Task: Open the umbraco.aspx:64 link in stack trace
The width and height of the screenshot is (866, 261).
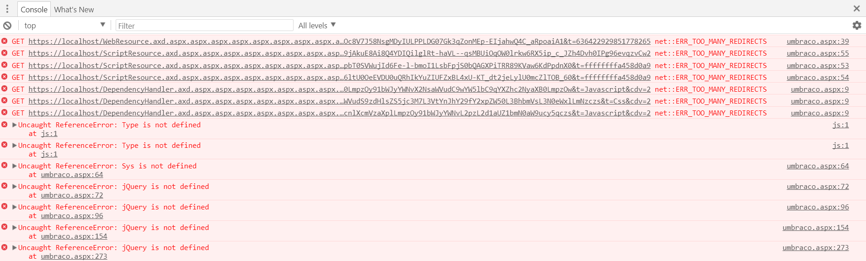Action: (72, 175)
